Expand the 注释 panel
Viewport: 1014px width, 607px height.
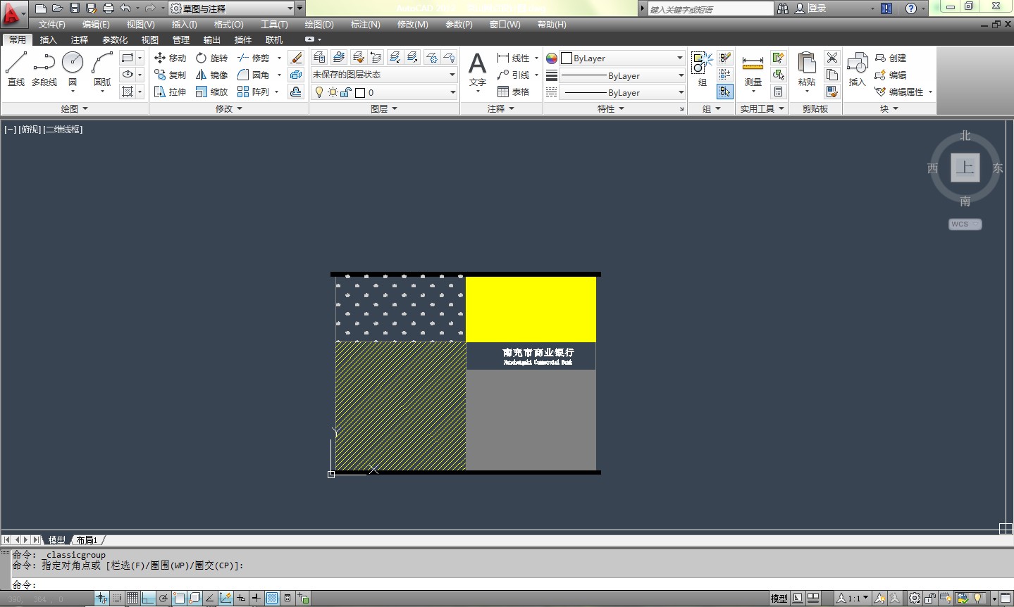click(x=501, y=108)
